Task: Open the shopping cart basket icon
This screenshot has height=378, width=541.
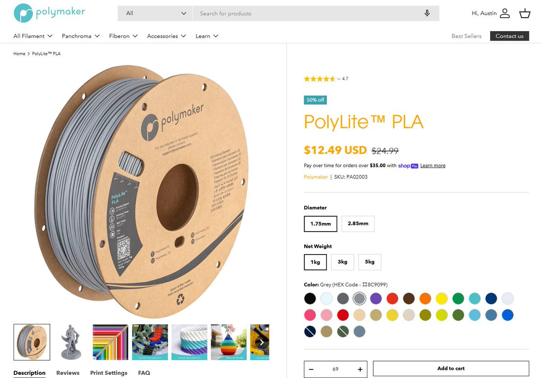Action: pos(525,14)
